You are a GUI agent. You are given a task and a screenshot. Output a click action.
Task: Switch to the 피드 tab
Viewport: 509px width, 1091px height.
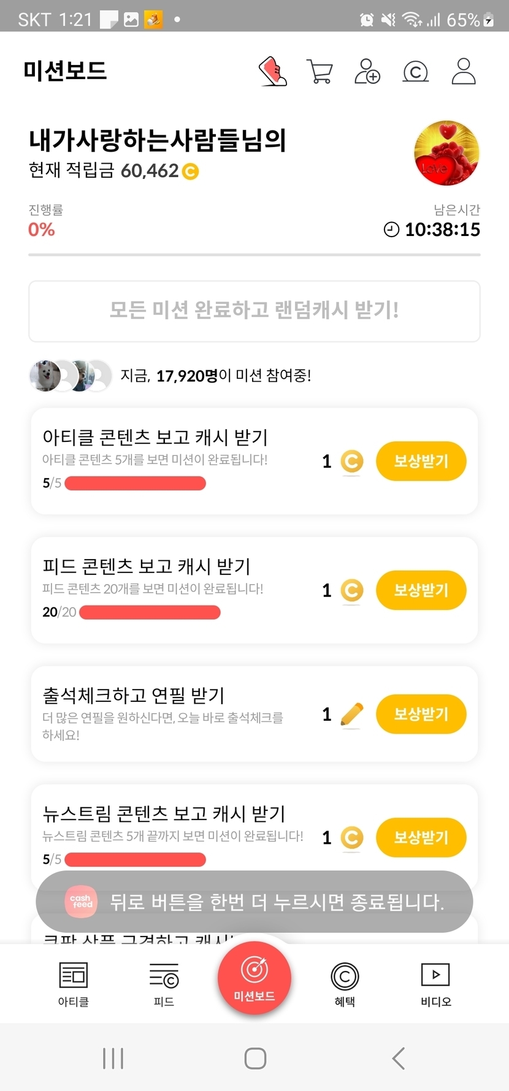pos(164,984)
